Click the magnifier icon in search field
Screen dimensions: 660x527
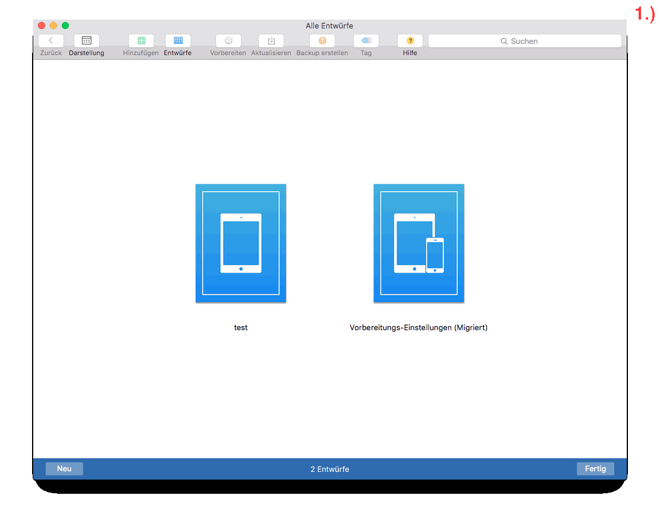[x=505, y=41]
